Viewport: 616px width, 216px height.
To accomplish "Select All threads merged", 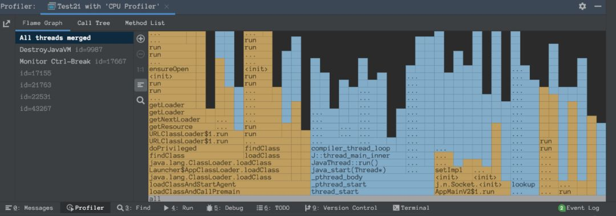I will click(74, 38).
